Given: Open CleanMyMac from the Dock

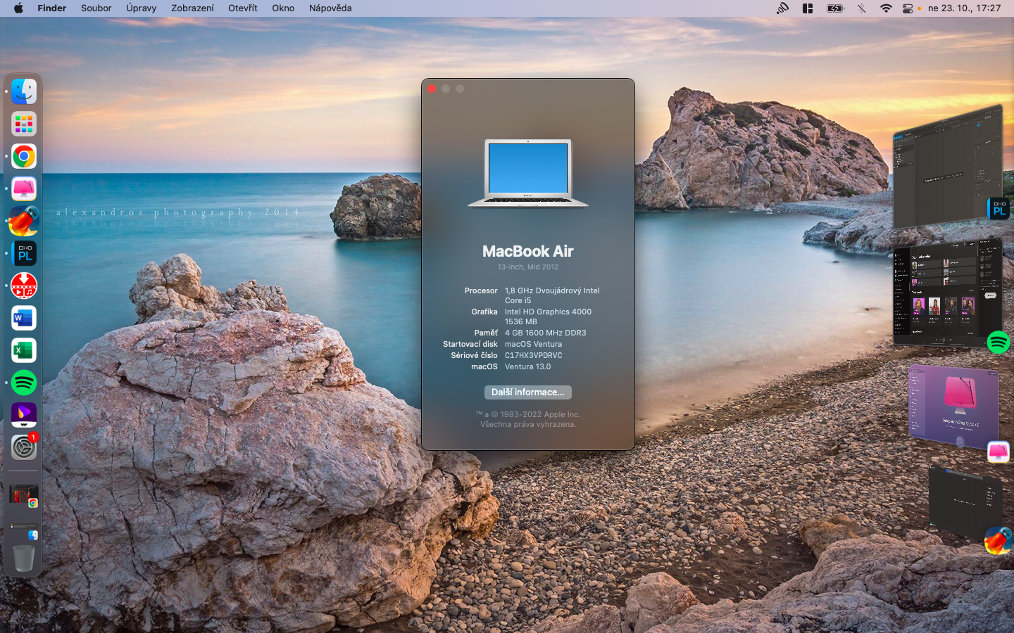Looking at the screenshot, I should coord(24,189).
